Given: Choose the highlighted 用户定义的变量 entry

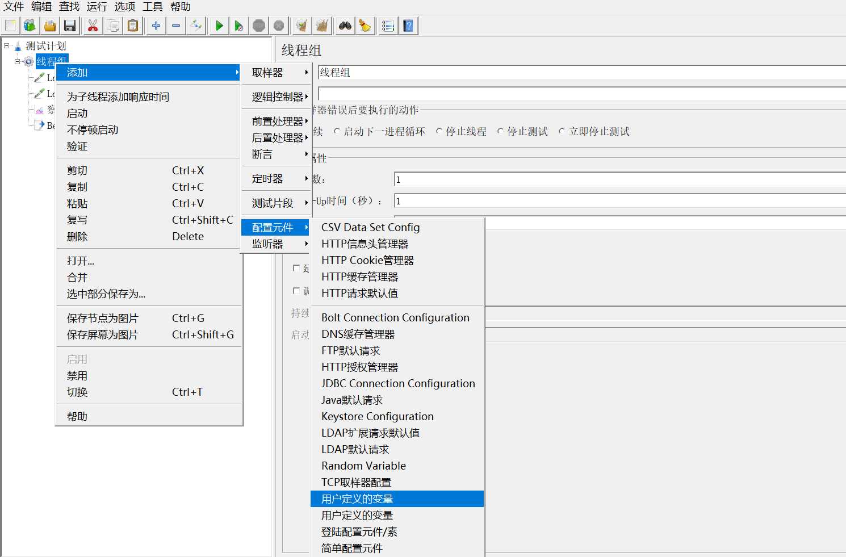Looking at the screenshot, I should pyautogui.click(x=397, y=499).
